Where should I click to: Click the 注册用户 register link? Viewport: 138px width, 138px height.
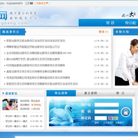click(120, 123)
